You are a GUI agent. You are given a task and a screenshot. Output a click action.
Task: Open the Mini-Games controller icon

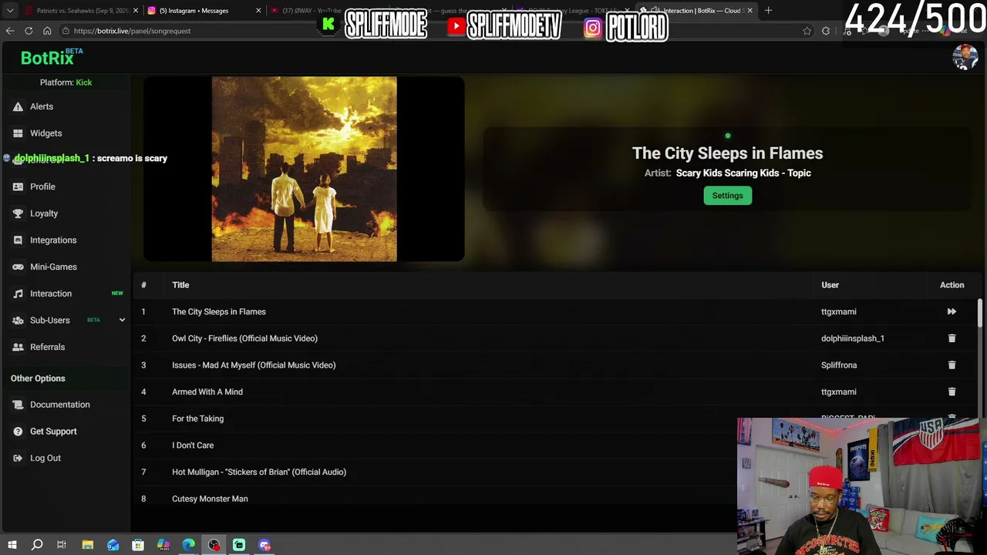tap(18, 267)
